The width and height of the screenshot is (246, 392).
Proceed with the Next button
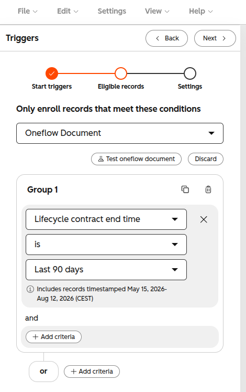click(x=215, y=38)
